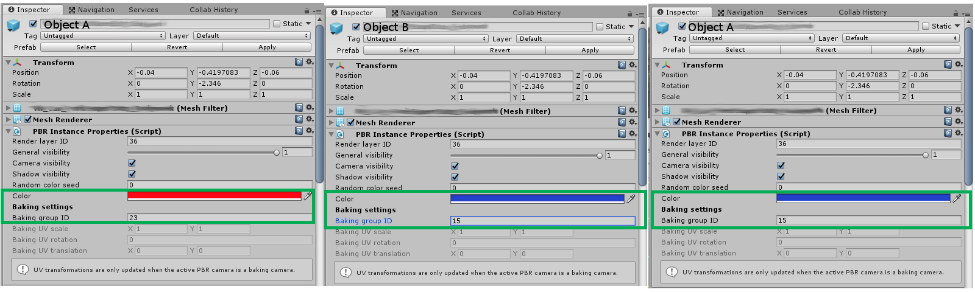This screenshot has height=292, width=975.
Task: Open Collab History tab in right inspector
Action: (x=863, y=12)
